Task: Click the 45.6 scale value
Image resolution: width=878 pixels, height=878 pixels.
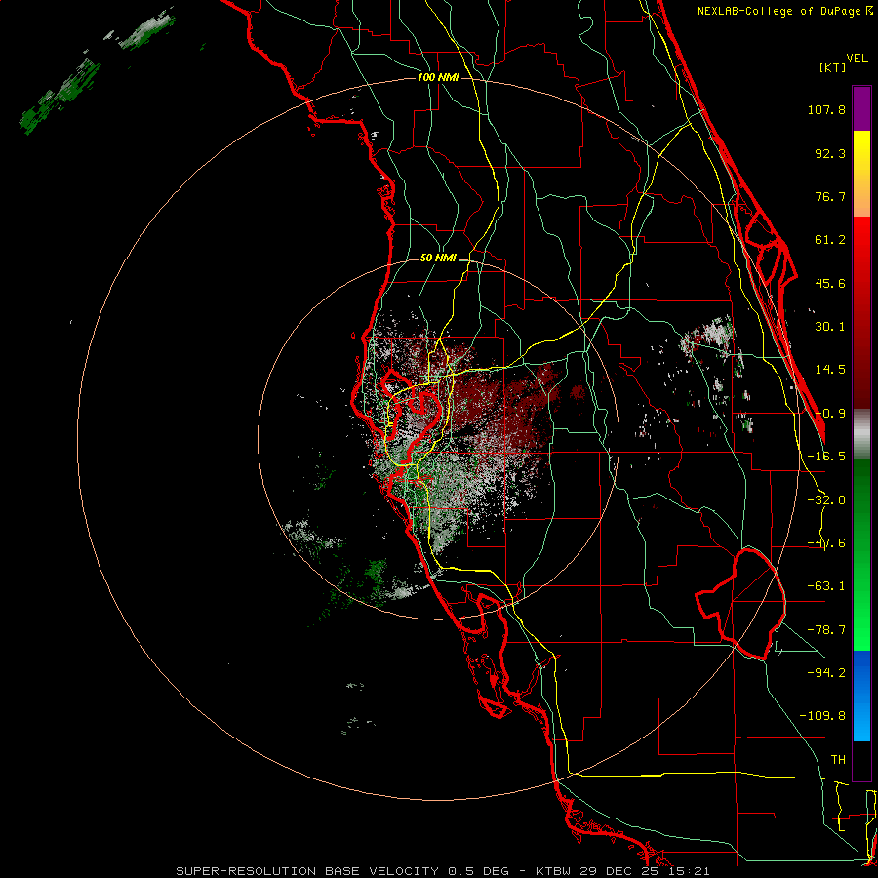Action: click(x=830, y=283)
